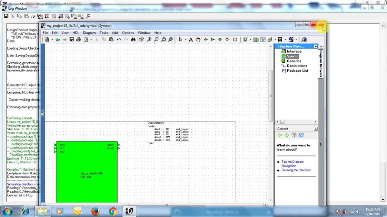Click the New document toolbar icon

pos(47,40)
